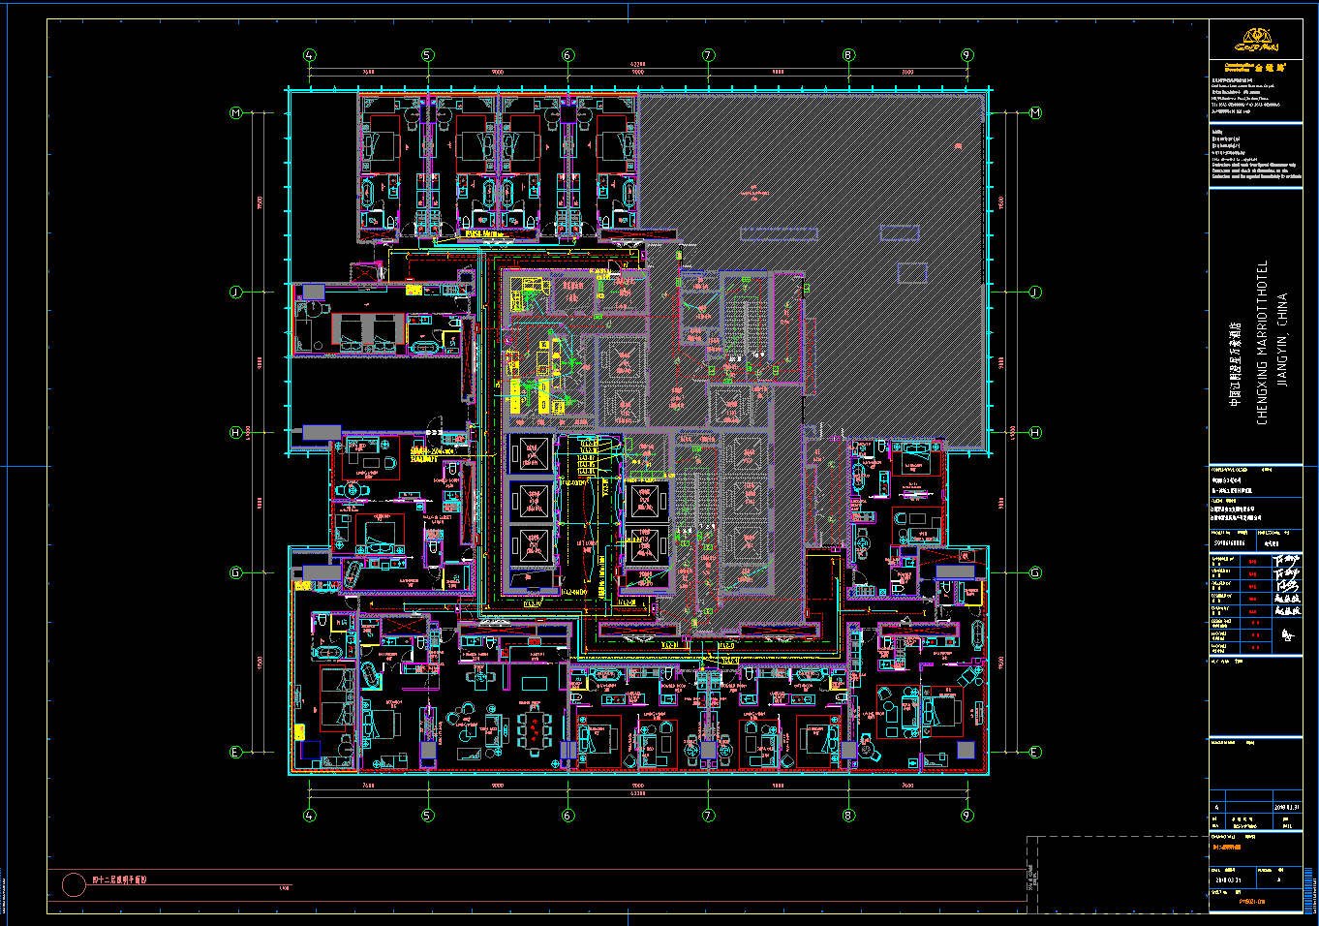The height and width of the screenshot is (926, 1319).
Task: Select axis bubble G right of the plan
Action: pos(1035,572)
